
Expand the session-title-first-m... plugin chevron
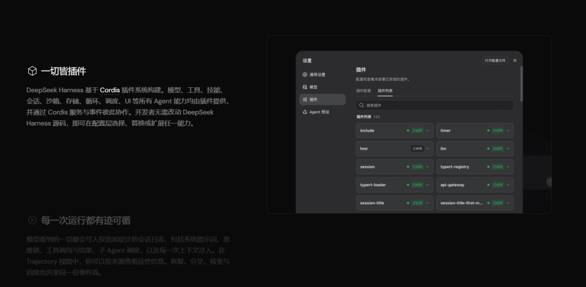tap(507, 203)
